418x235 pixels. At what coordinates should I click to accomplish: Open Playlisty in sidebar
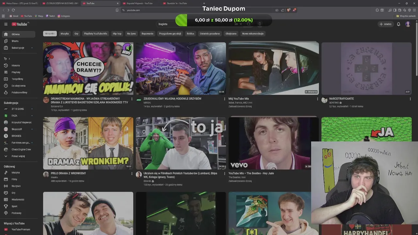click(18, 72)
